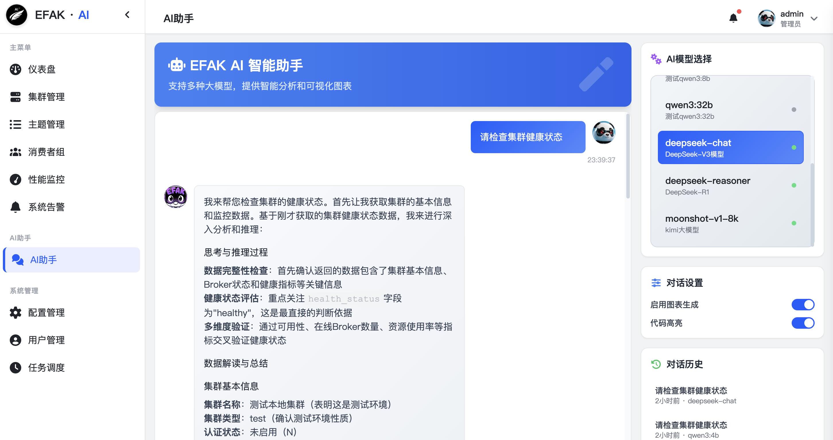The height and width of the screenshot is (440, 833).
Task: Click the chat panel vertical scrollbar
Action: tap(628, 156)
